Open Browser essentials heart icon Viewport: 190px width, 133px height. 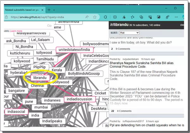tap(150, 17)
